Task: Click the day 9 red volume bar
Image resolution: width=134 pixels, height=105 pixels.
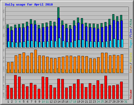Action: click(39, 94)
